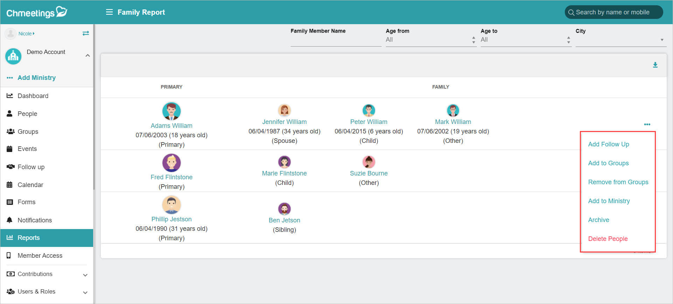
Task: Click the People person icon
Action: click(10, 113)
